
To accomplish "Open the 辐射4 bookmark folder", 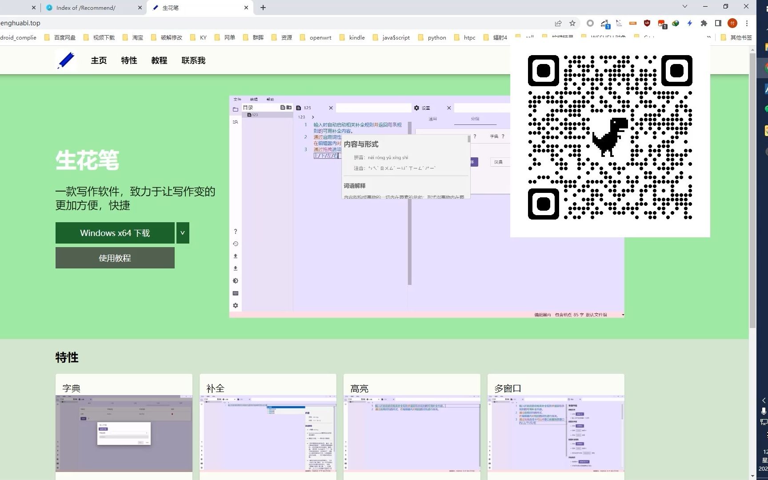I will [495, 37].
